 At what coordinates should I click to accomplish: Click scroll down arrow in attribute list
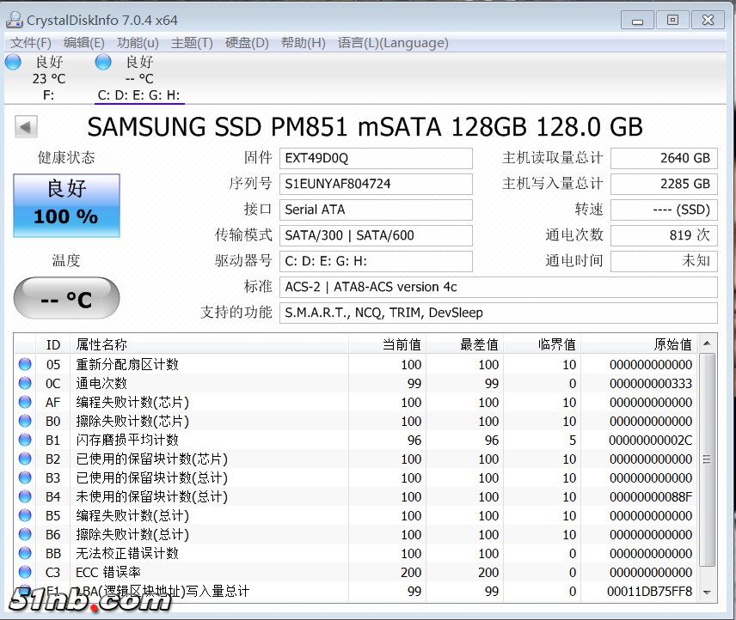tap(707, 592)
